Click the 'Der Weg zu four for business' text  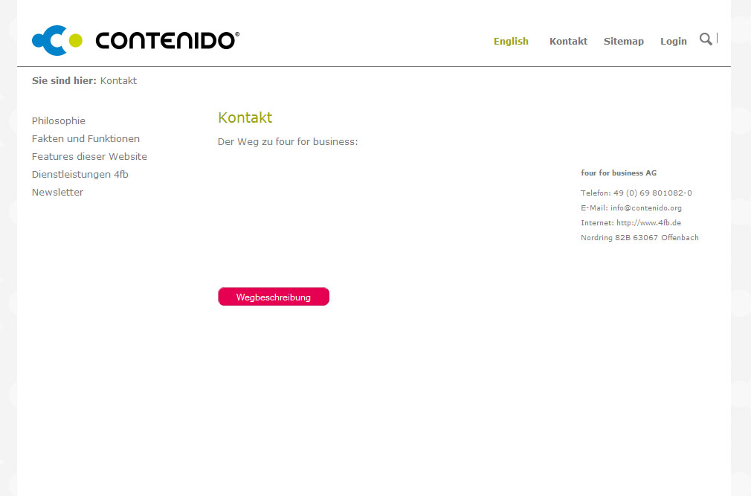click(x=288, y=142)
